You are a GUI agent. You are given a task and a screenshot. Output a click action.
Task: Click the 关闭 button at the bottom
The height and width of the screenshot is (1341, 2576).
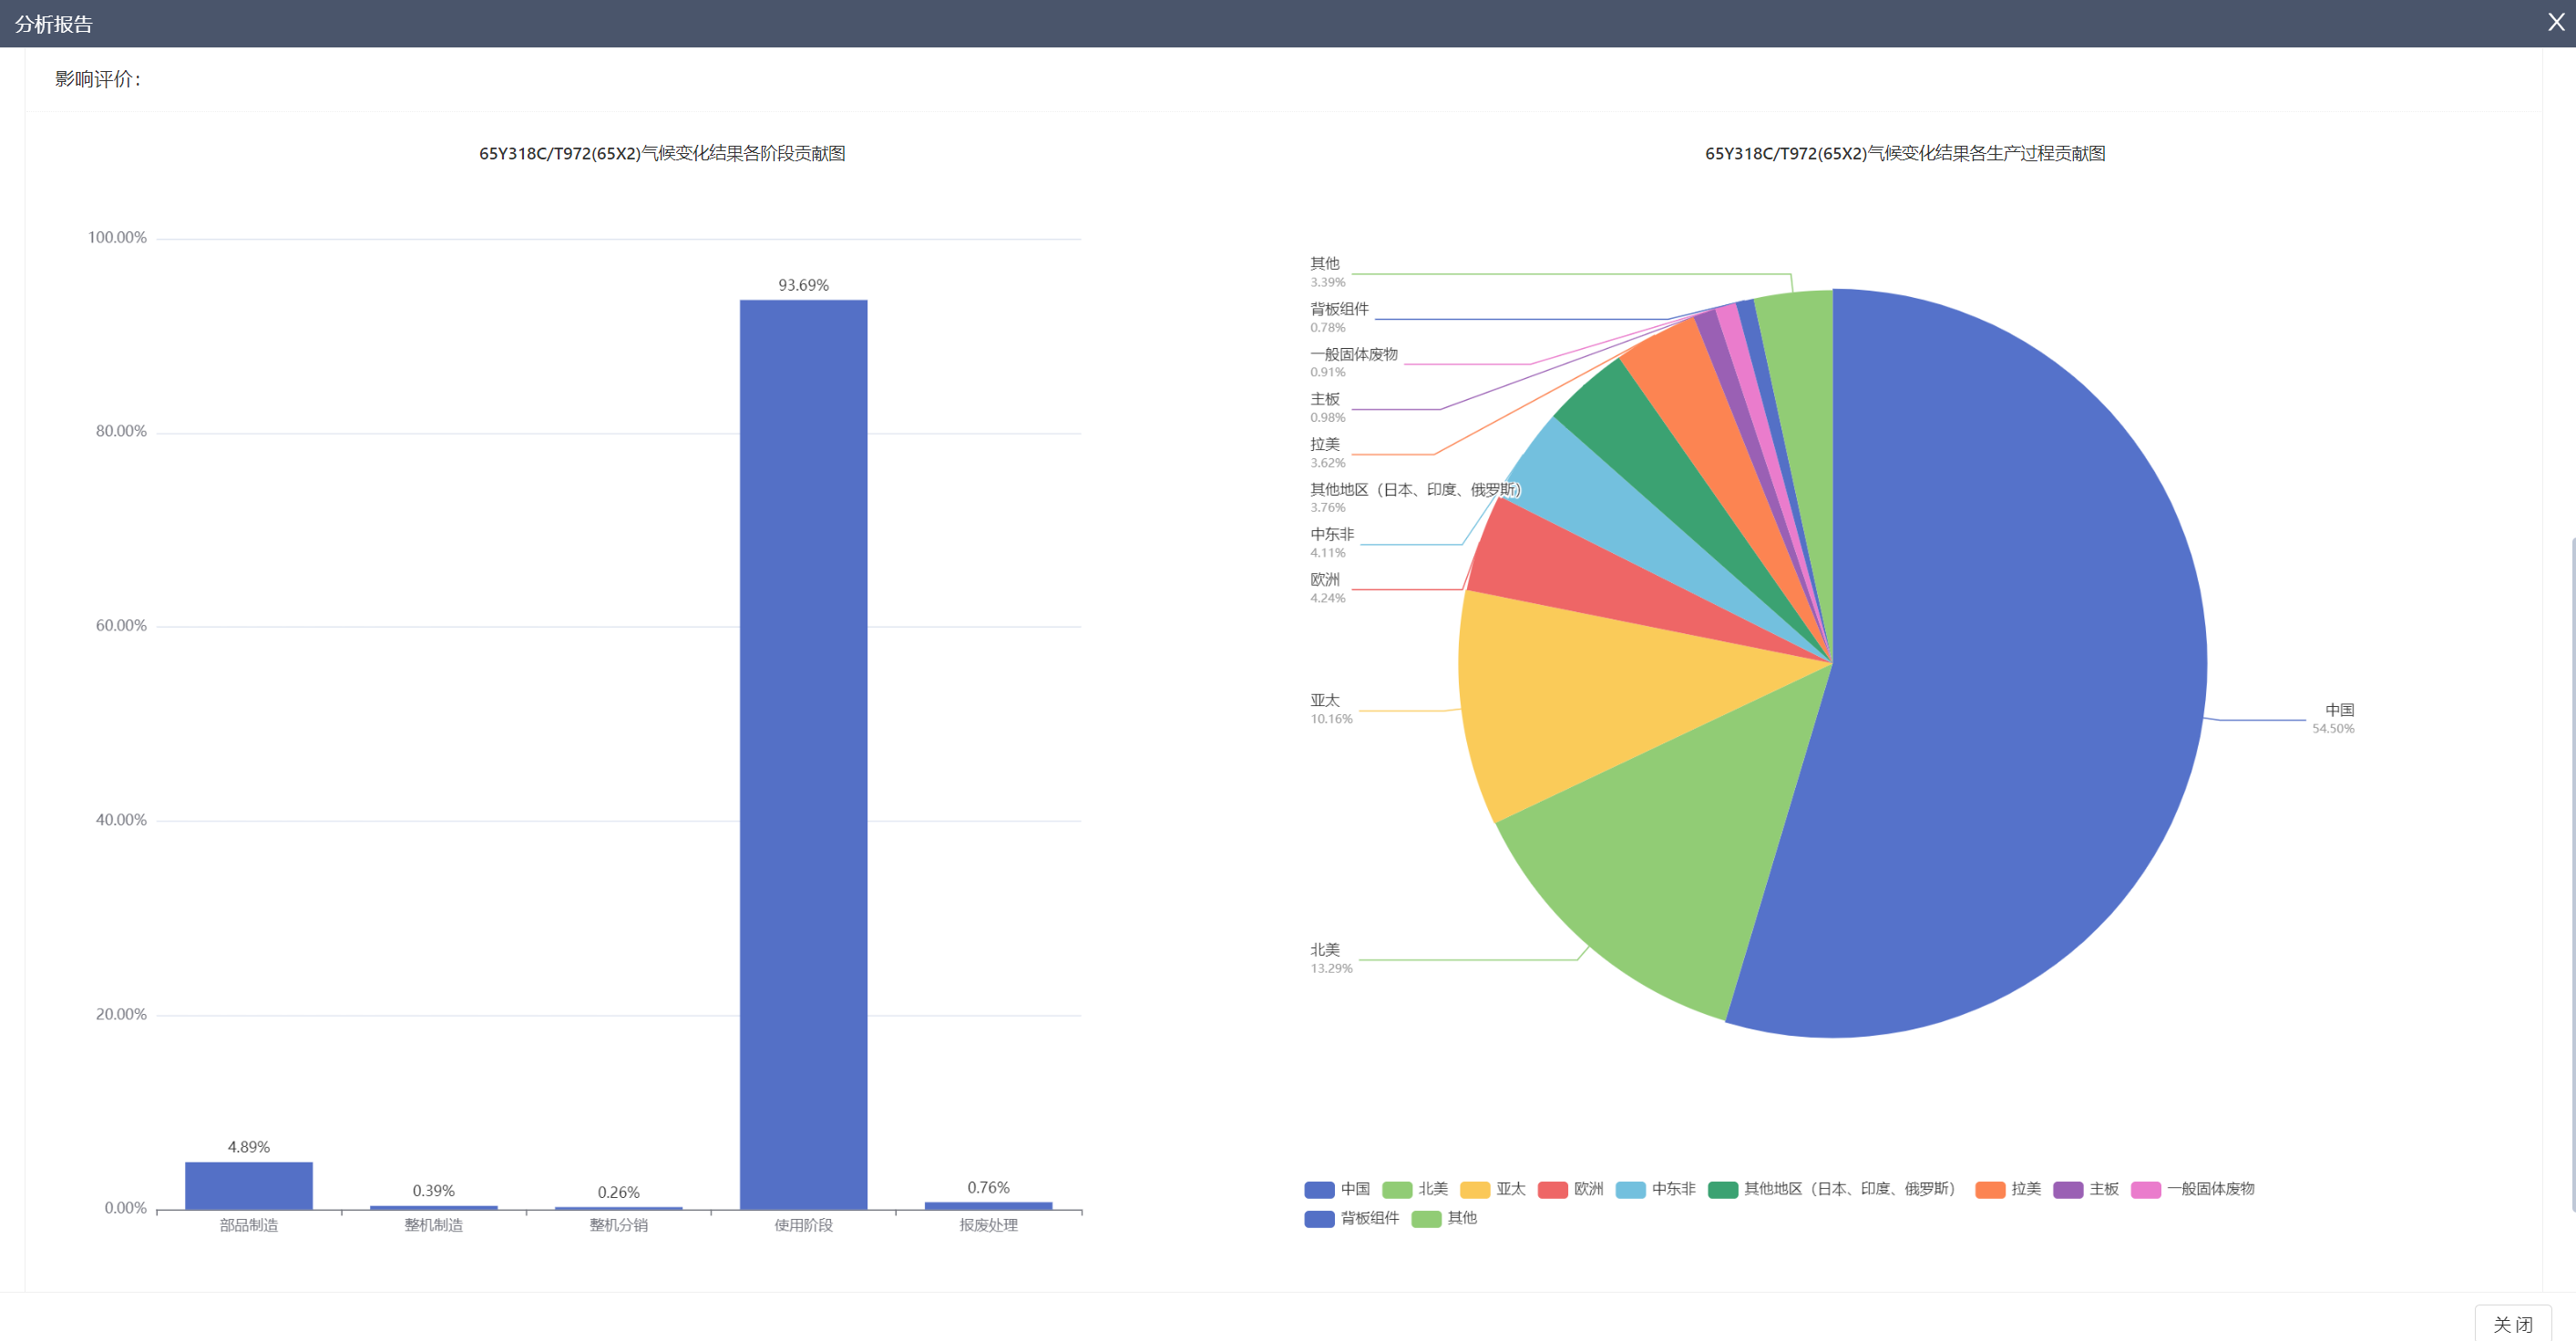pyautogui.click(x=2511, y=1323)
